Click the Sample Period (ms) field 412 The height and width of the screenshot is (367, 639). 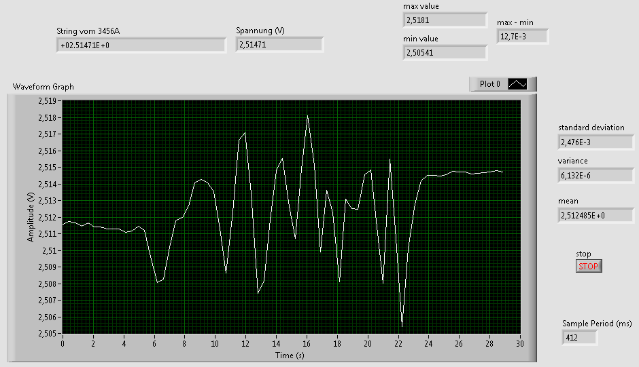579,337
